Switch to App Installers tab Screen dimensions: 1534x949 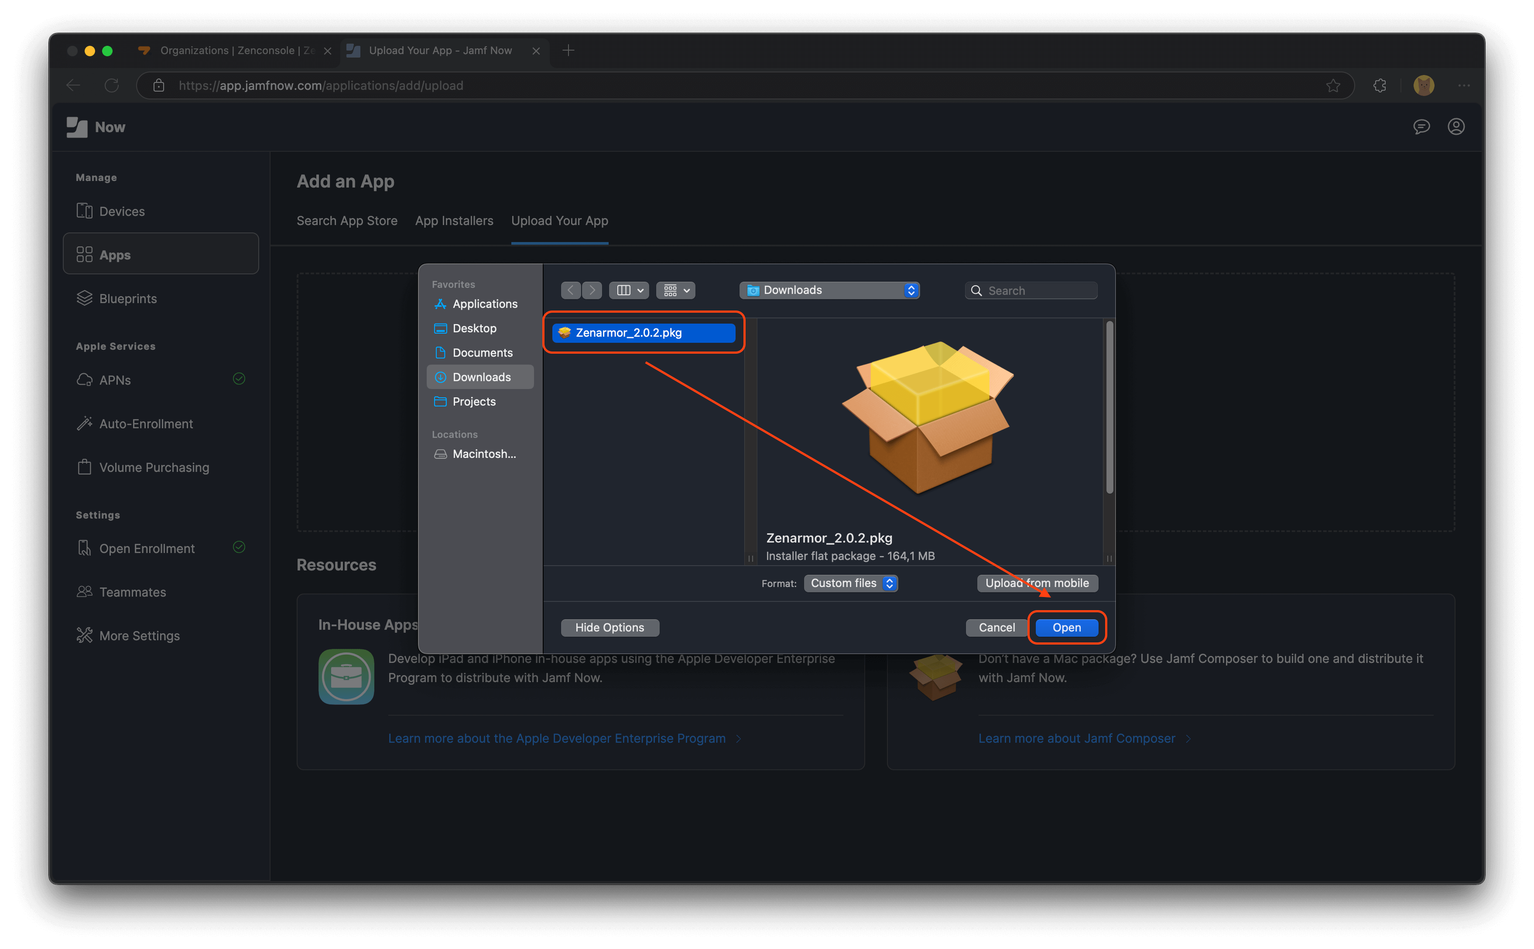point(454,221)
